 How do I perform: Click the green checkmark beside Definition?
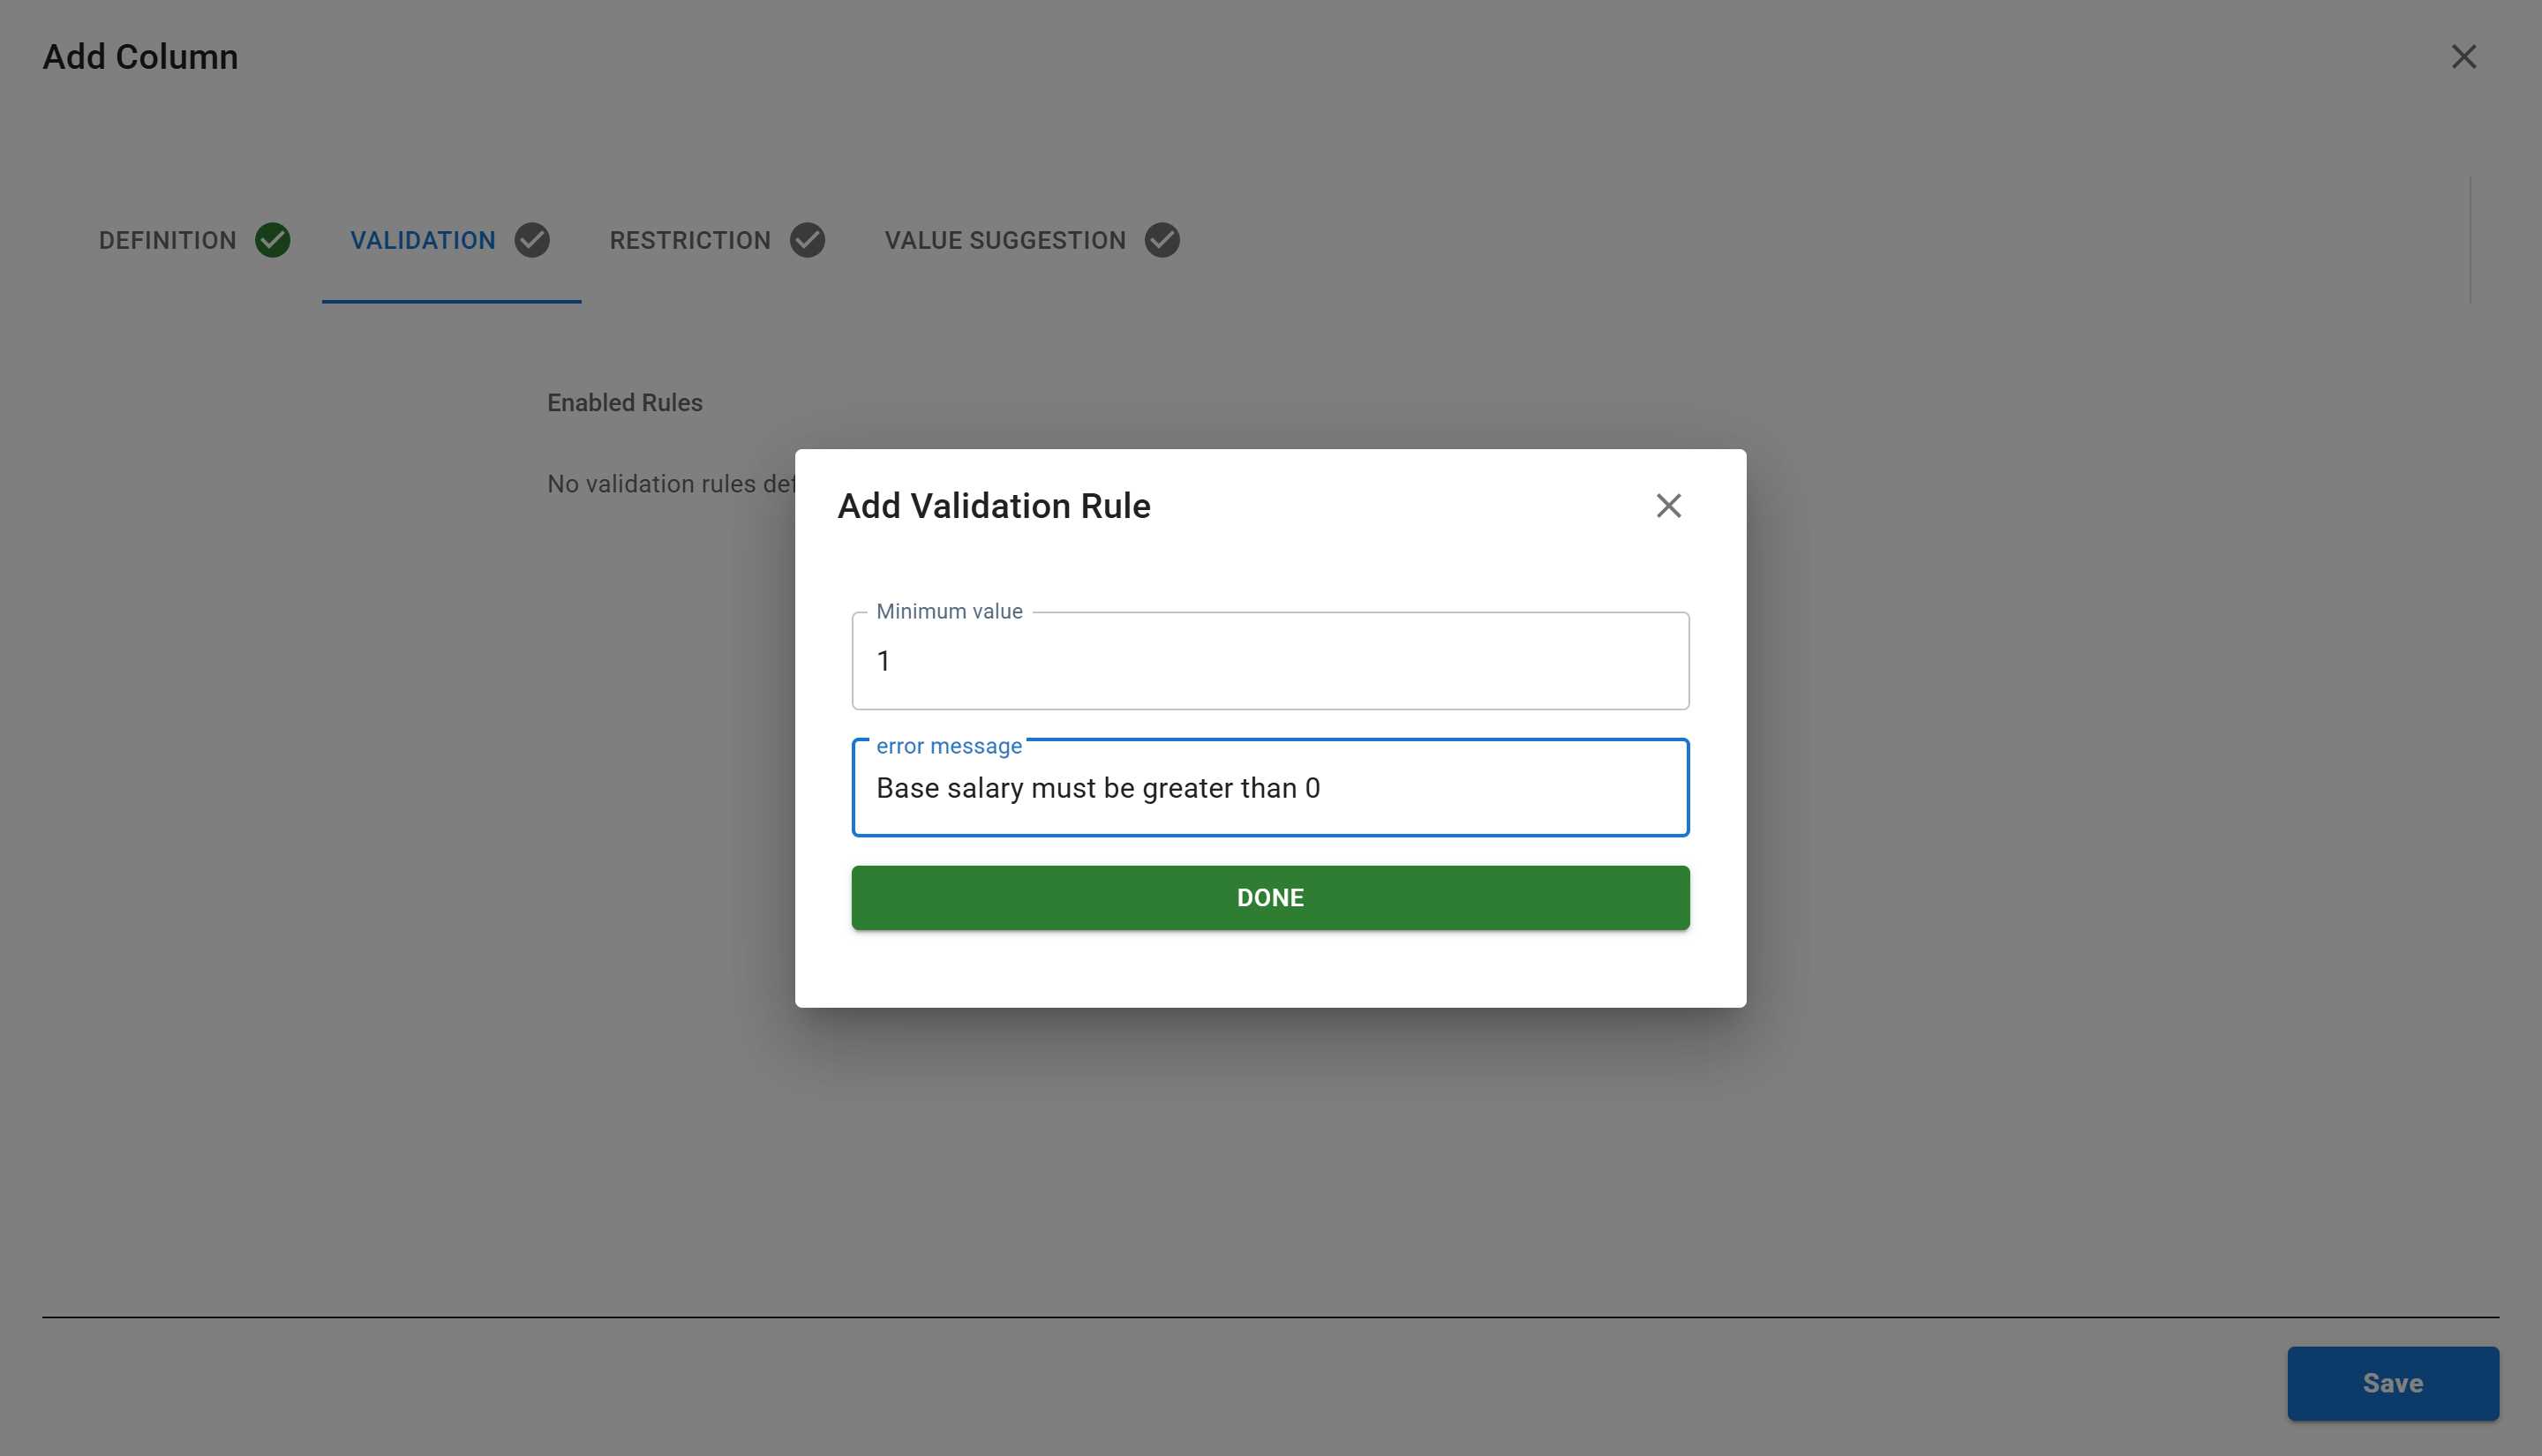click(273, 240)
